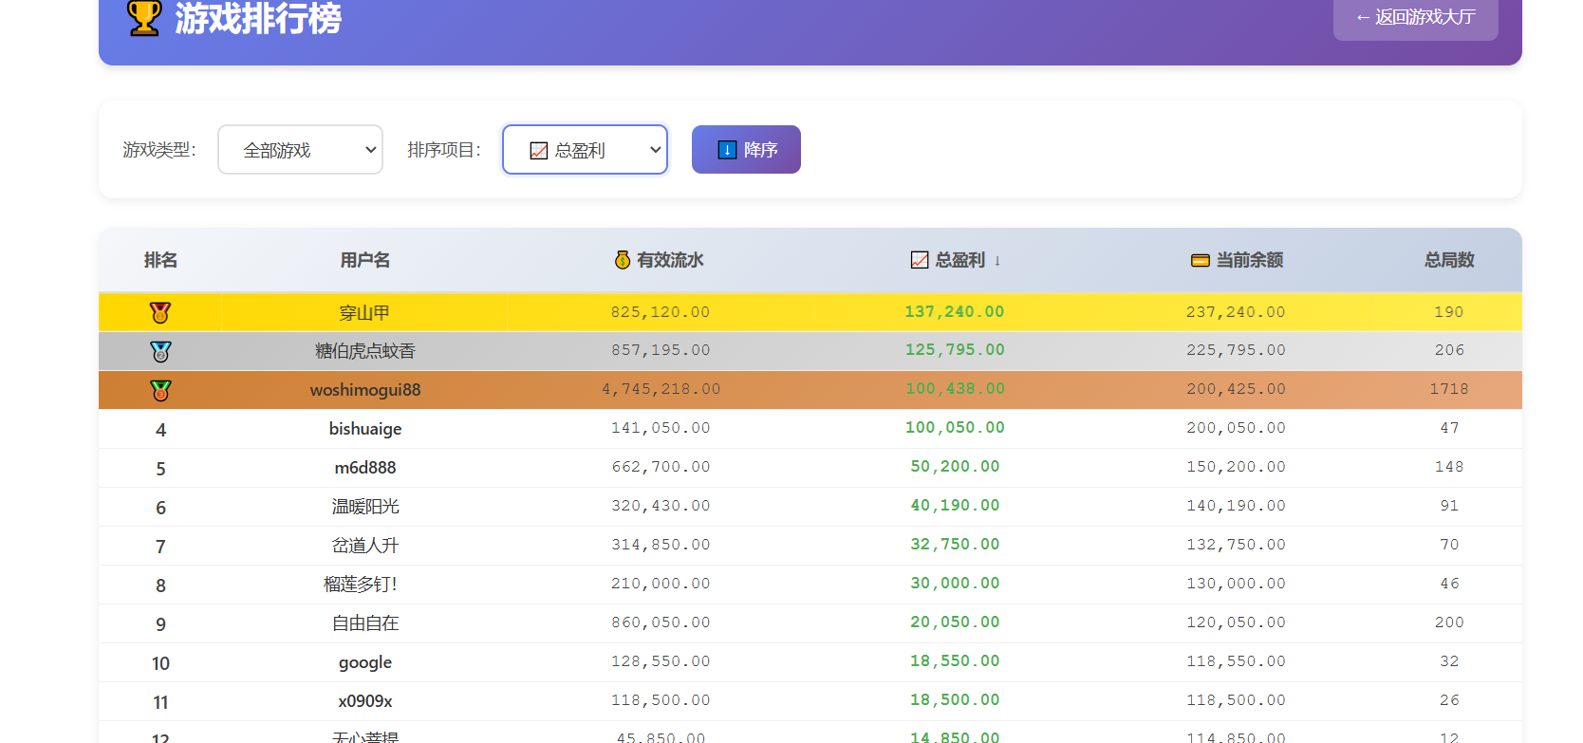Click the bronze medal icon for rank 3
Screen dimensions: 1583x743
160,390
